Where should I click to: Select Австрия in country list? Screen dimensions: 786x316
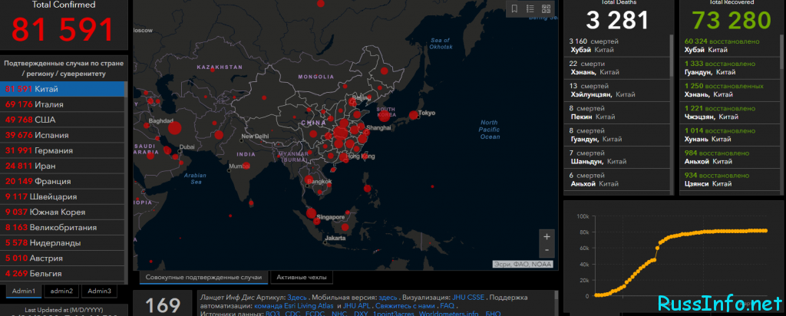pos(62,258)
